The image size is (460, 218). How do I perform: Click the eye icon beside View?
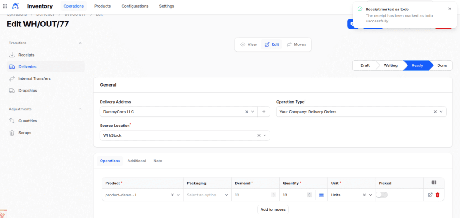click(243, 44)
